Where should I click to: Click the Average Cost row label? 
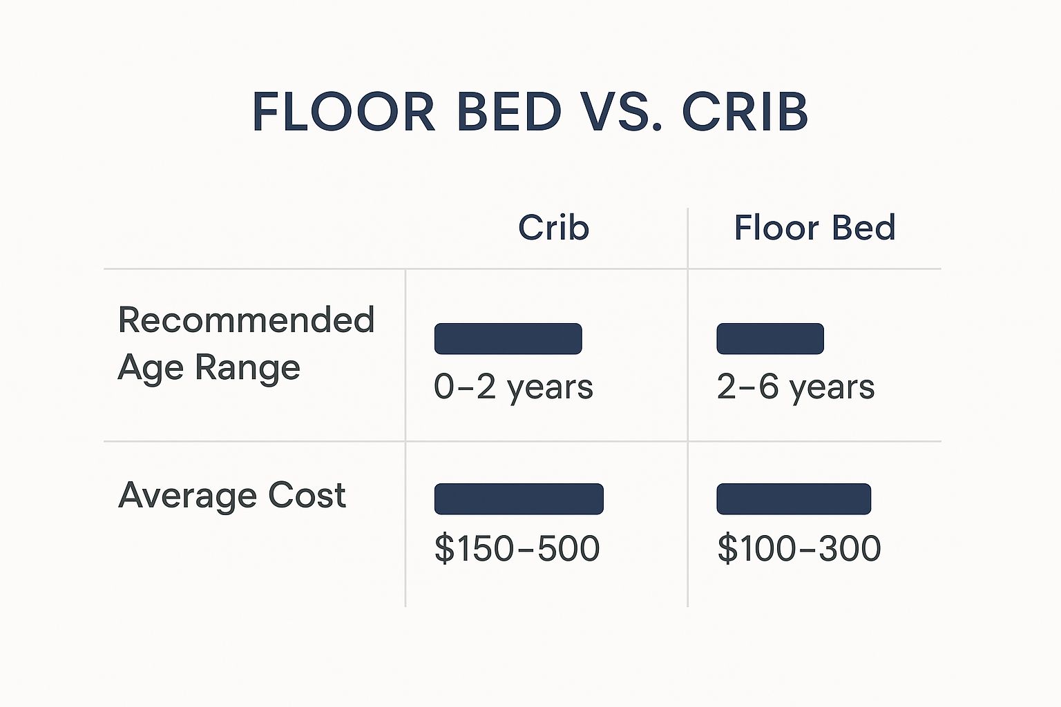[x=231, y=496]
